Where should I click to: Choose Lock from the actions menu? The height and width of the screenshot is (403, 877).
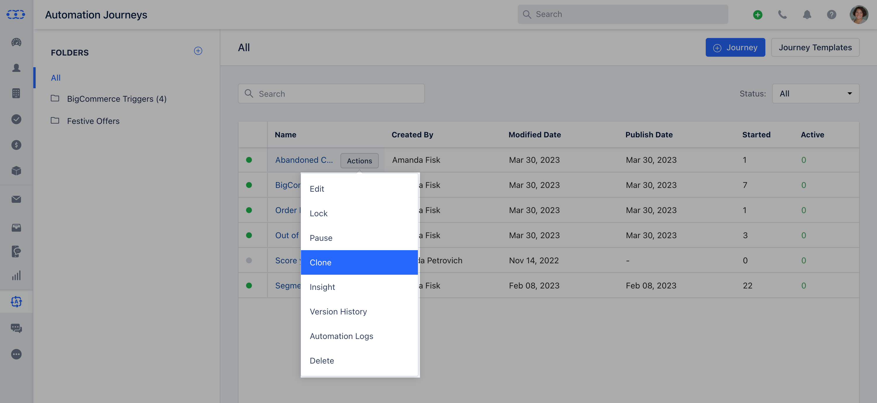pyautogui.click(x=359, y=213)
